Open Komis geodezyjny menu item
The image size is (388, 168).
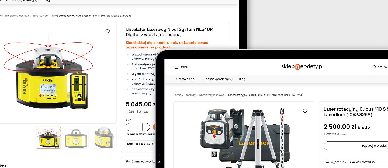219,79
